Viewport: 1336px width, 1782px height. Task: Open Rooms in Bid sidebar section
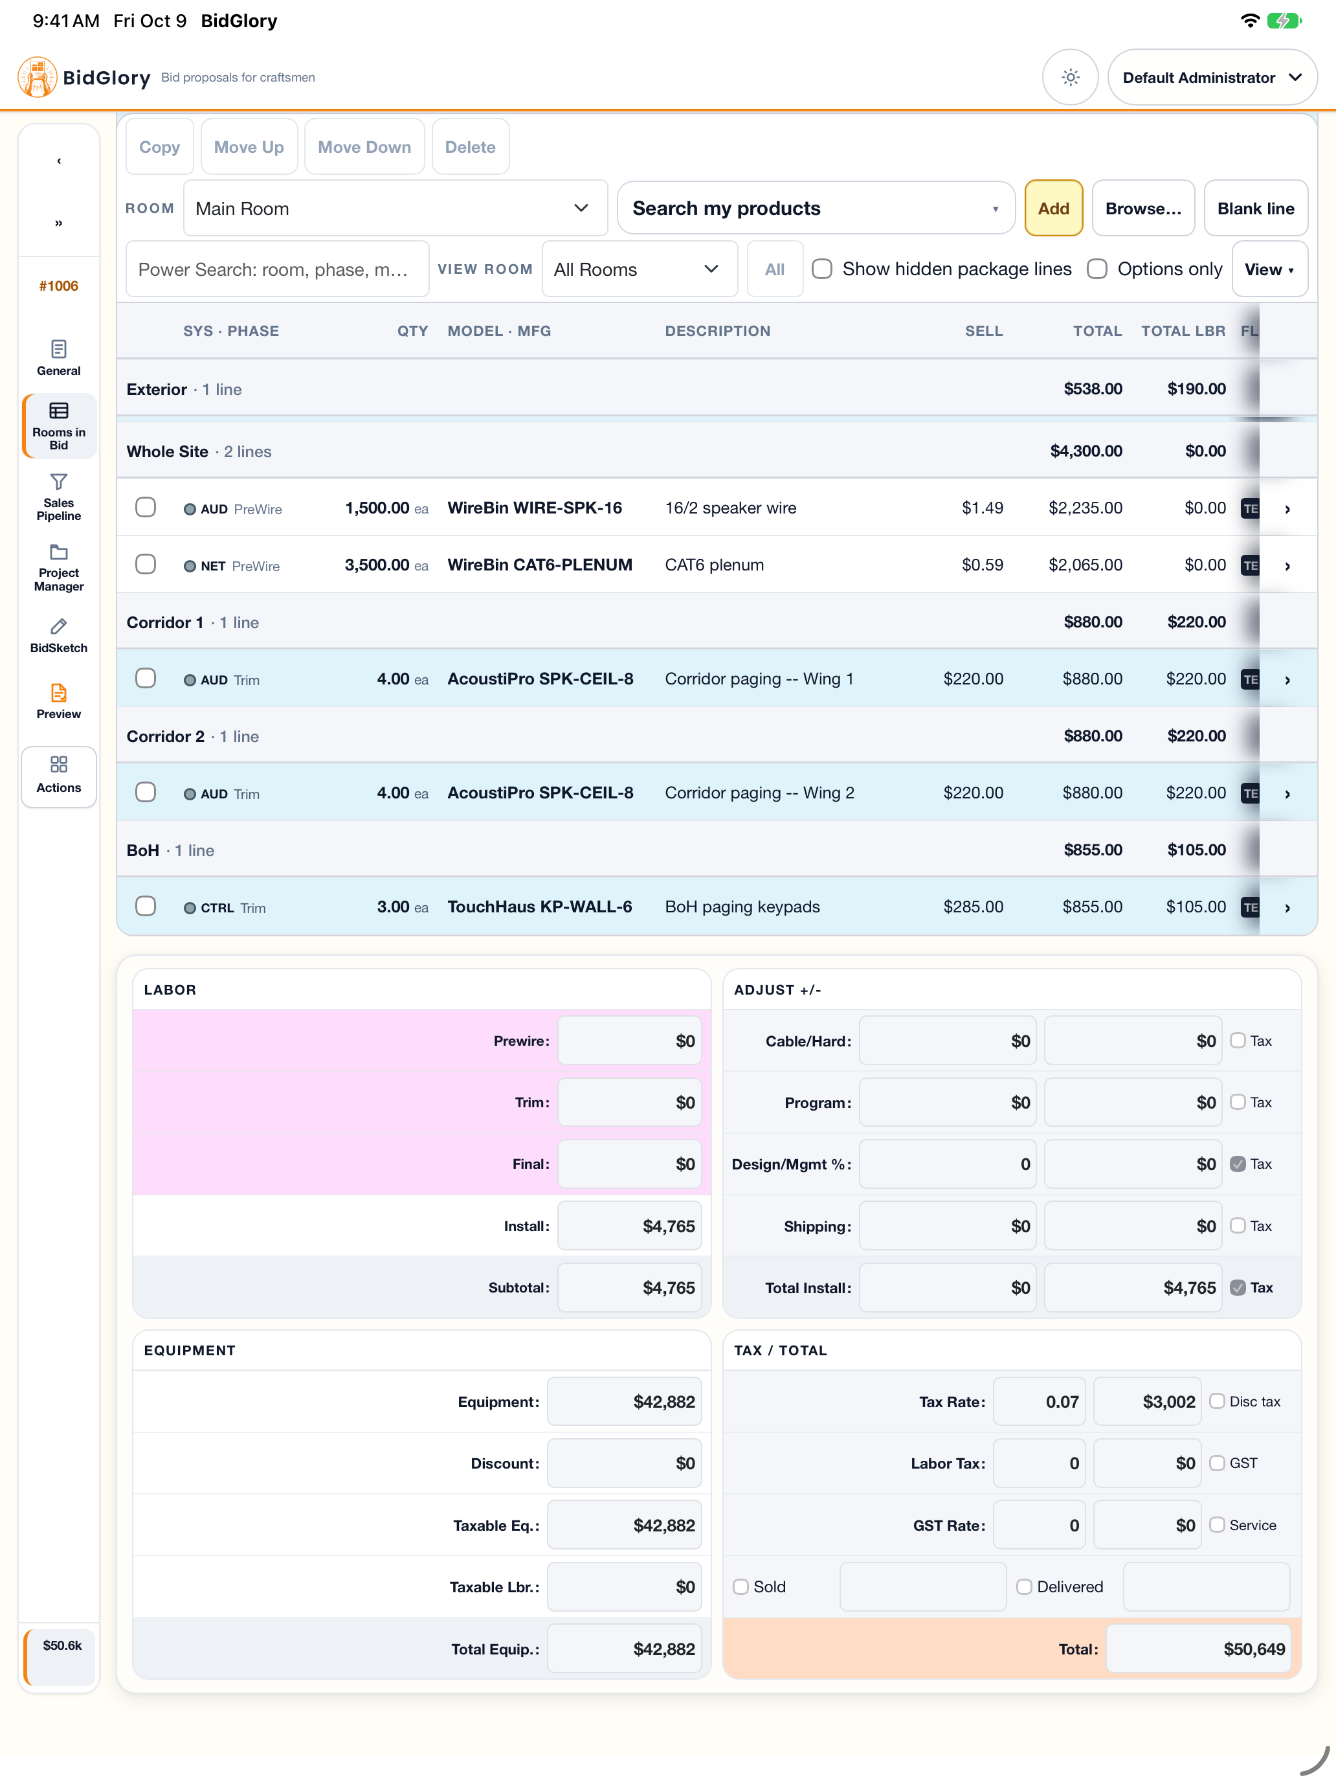[59, 426]
